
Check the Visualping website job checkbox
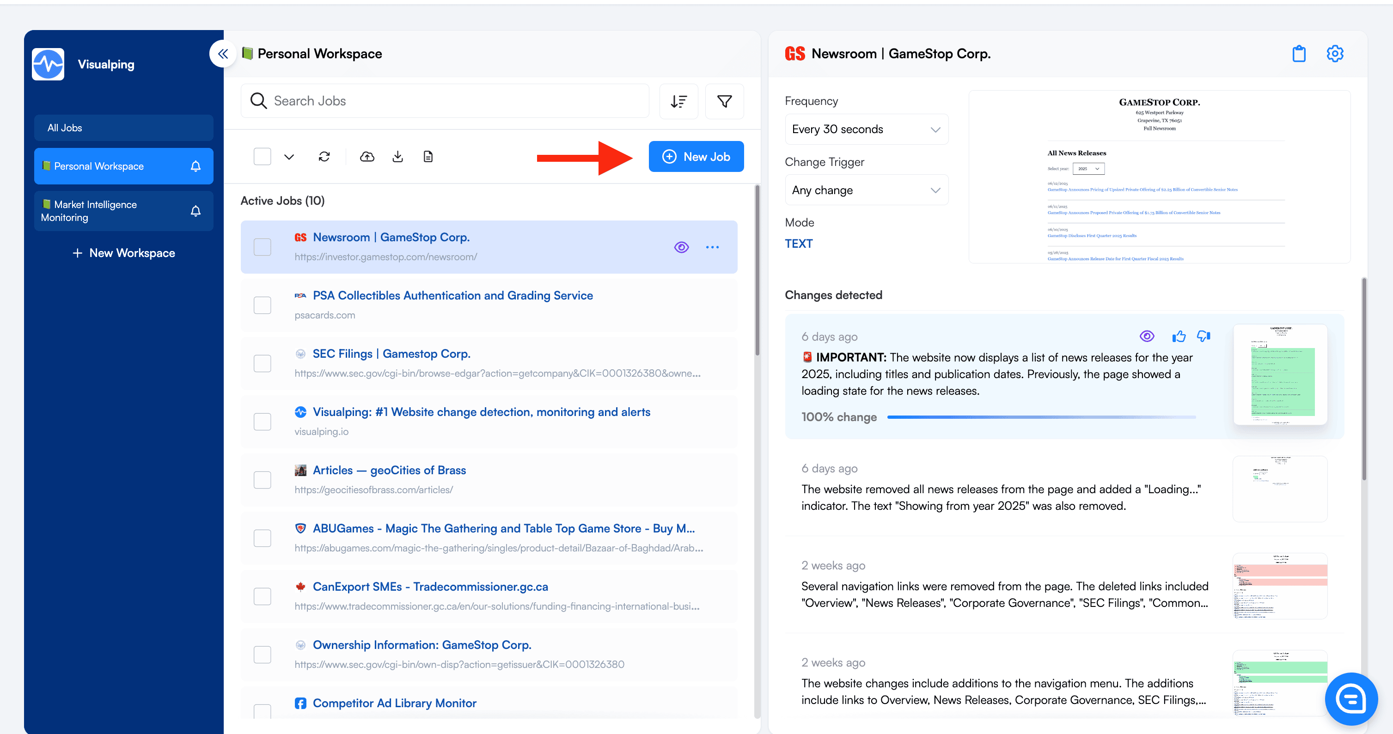pos(262,422)
